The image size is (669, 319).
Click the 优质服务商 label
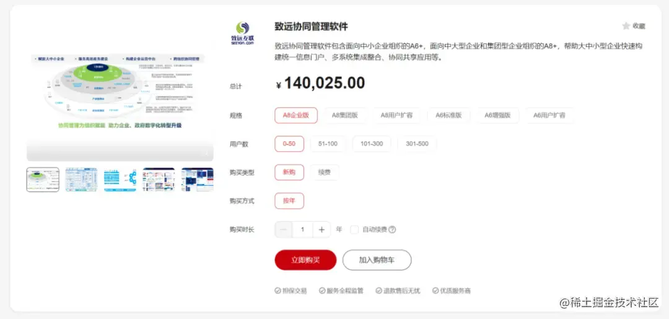coord(452,291)
